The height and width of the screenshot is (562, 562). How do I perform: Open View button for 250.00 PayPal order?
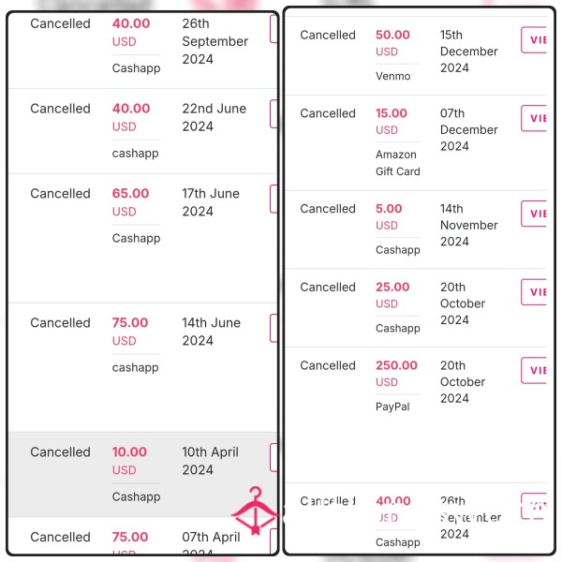click(534, 370)
